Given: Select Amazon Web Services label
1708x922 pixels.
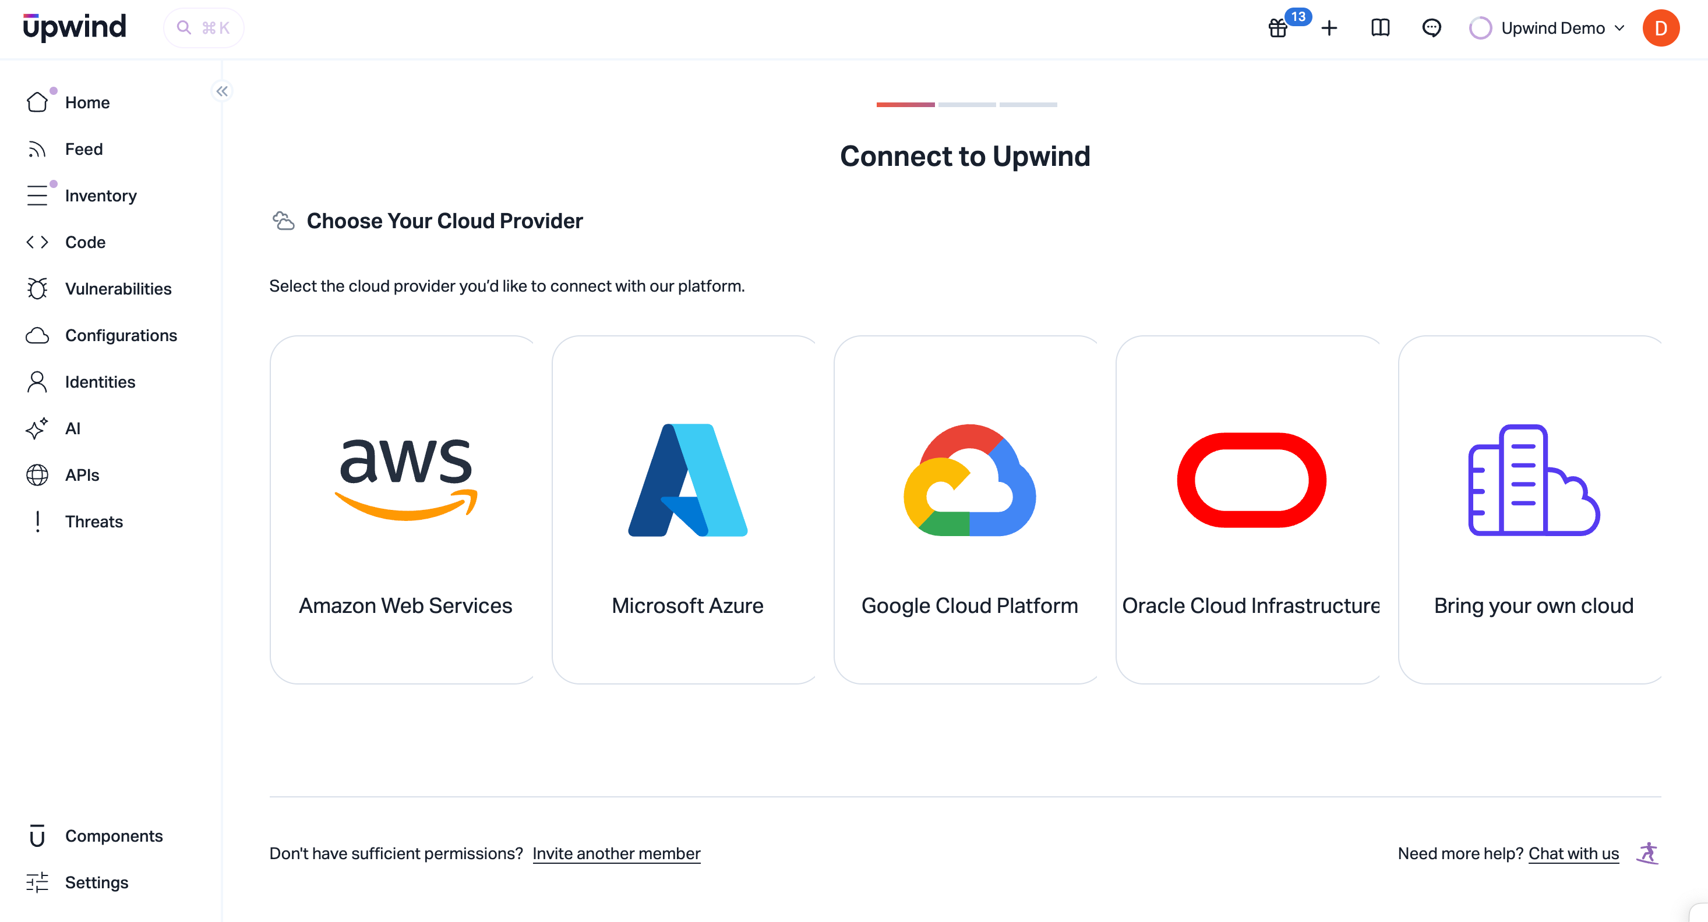Looking at the screenshot, I should 406,605.
